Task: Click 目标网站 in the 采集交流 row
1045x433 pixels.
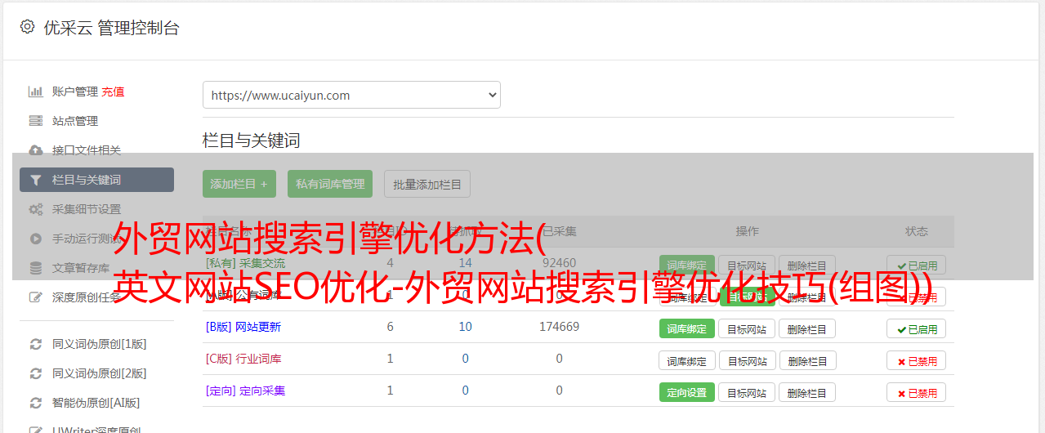Action: (x=747, y=265)
